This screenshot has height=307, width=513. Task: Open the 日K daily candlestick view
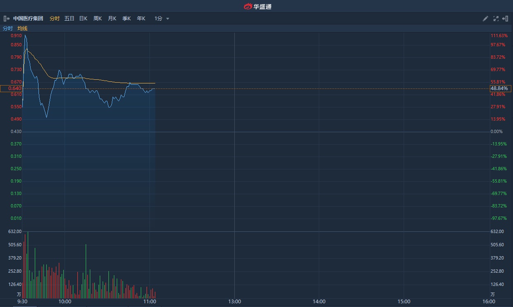[83, 19]
